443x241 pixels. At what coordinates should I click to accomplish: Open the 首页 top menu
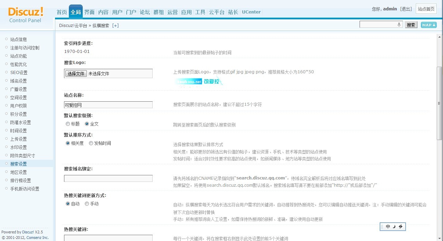[62, 12]
